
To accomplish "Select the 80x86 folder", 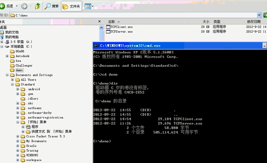I will point(20,51).
